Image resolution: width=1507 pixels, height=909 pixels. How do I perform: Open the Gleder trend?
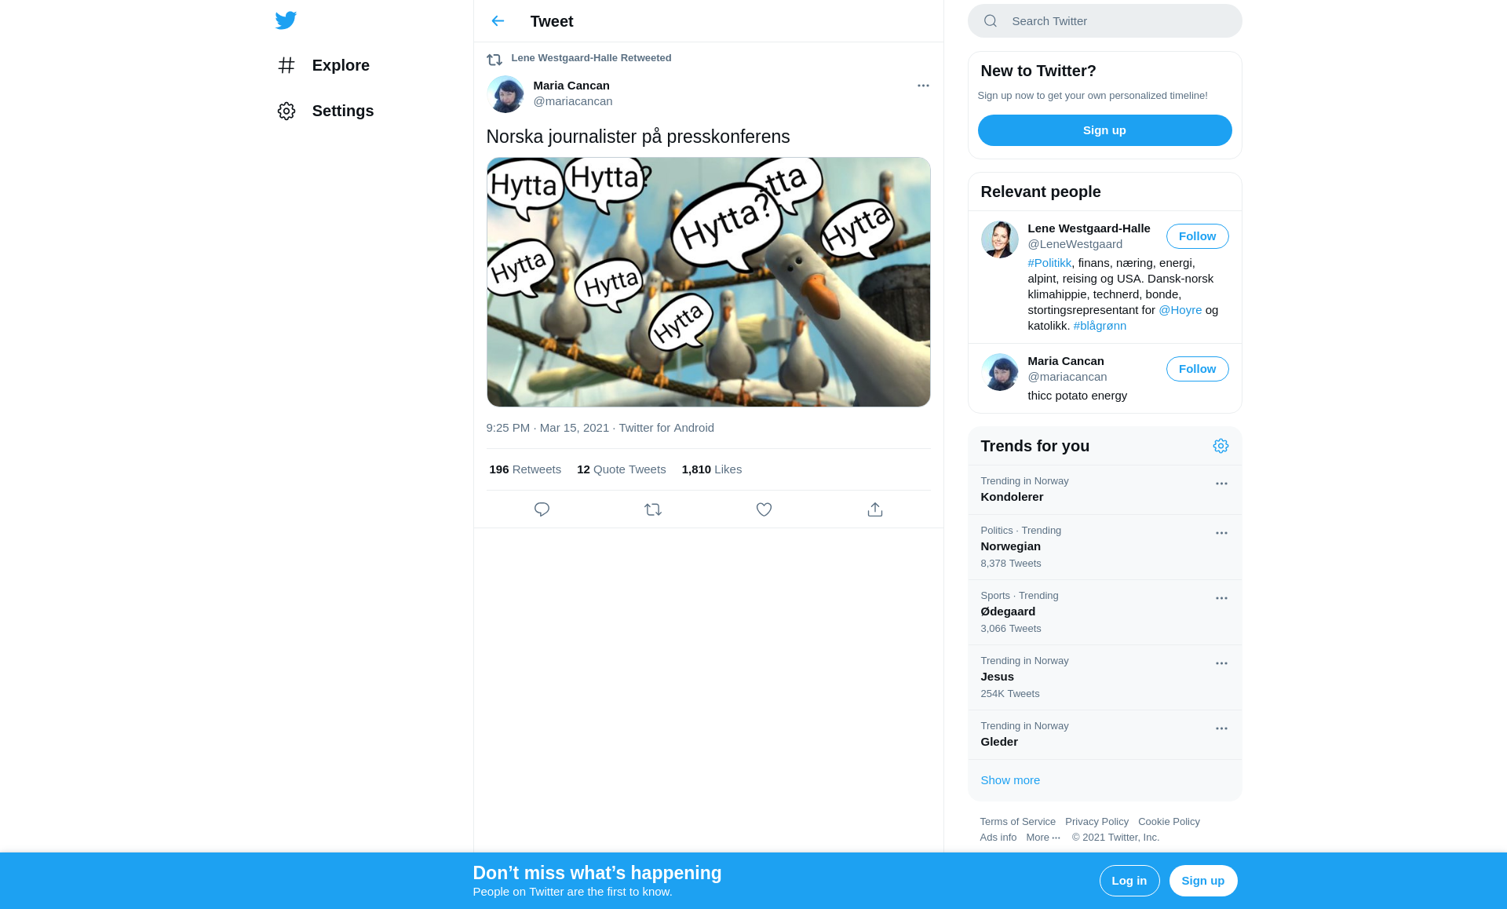pyautogui.click(x=1104, y=735)
